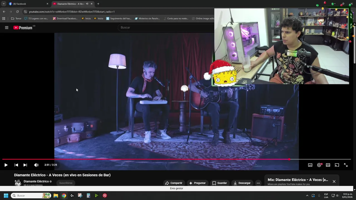Open the Chrome apps grid shortcut
The width and height of the screenshot is (356, 200).
pos(4,19)
